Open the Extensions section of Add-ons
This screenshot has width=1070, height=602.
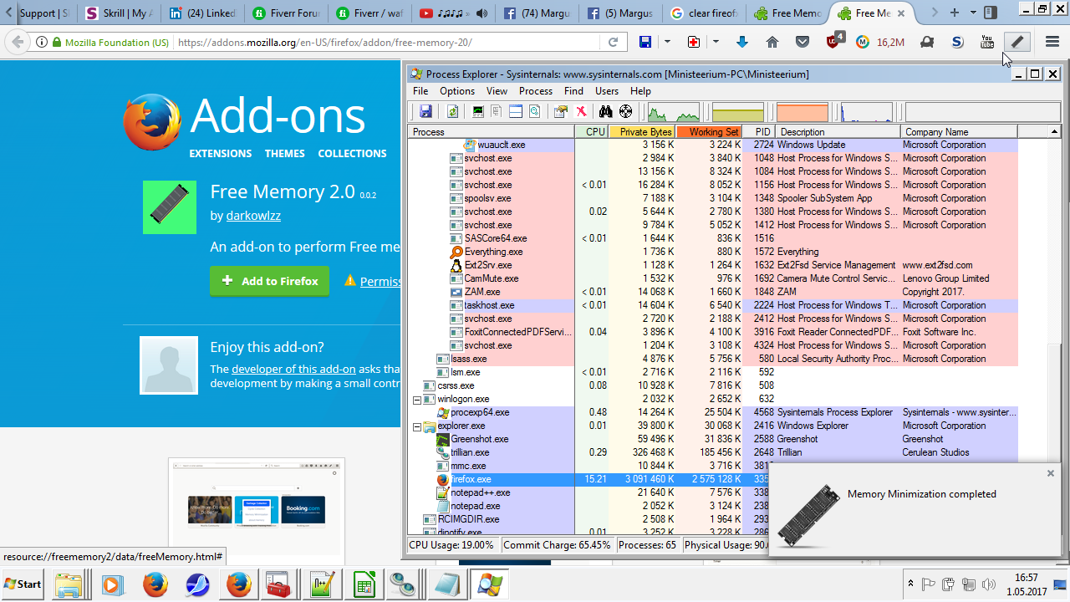220,154
